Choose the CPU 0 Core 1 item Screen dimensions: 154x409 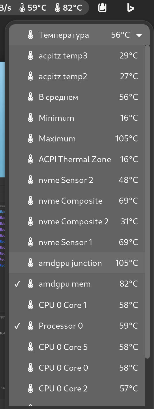point(77,305)
